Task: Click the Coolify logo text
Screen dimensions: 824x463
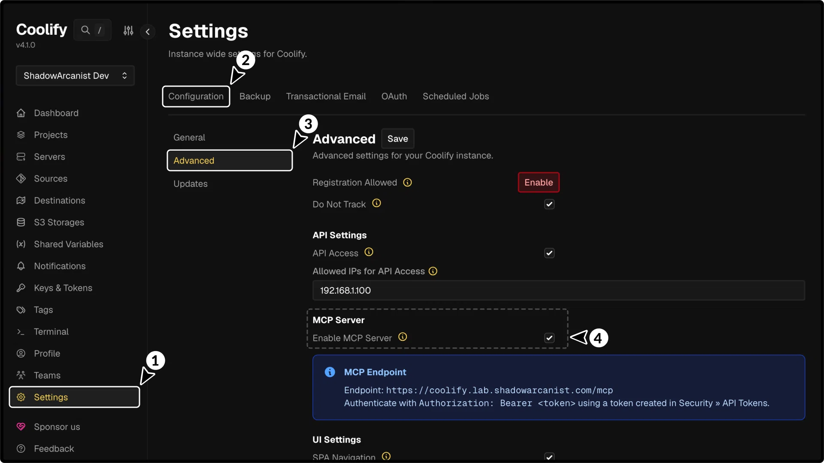Action: pyautogui.click(x=42, y=30)
